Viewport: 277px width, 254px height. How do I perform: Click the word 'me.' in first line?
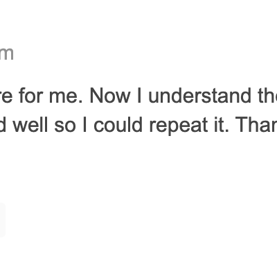pyautogui.click(x=66, y=97)
